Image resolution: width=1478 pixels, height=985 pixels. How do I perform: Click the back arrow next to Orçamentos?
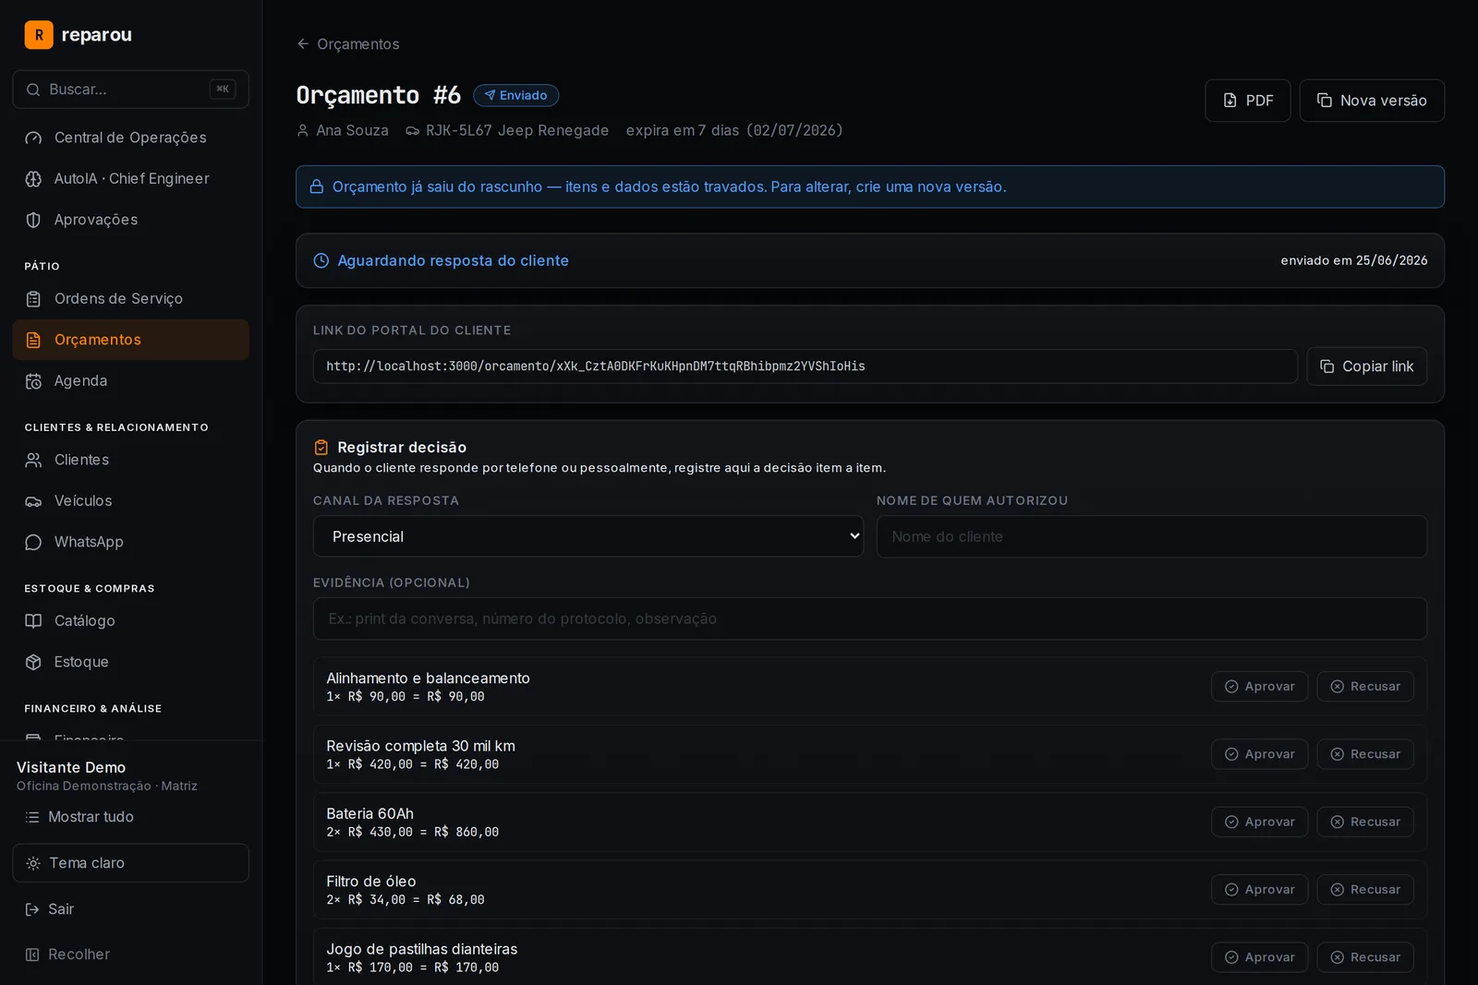pyautogui.click(x=303, y=43)
